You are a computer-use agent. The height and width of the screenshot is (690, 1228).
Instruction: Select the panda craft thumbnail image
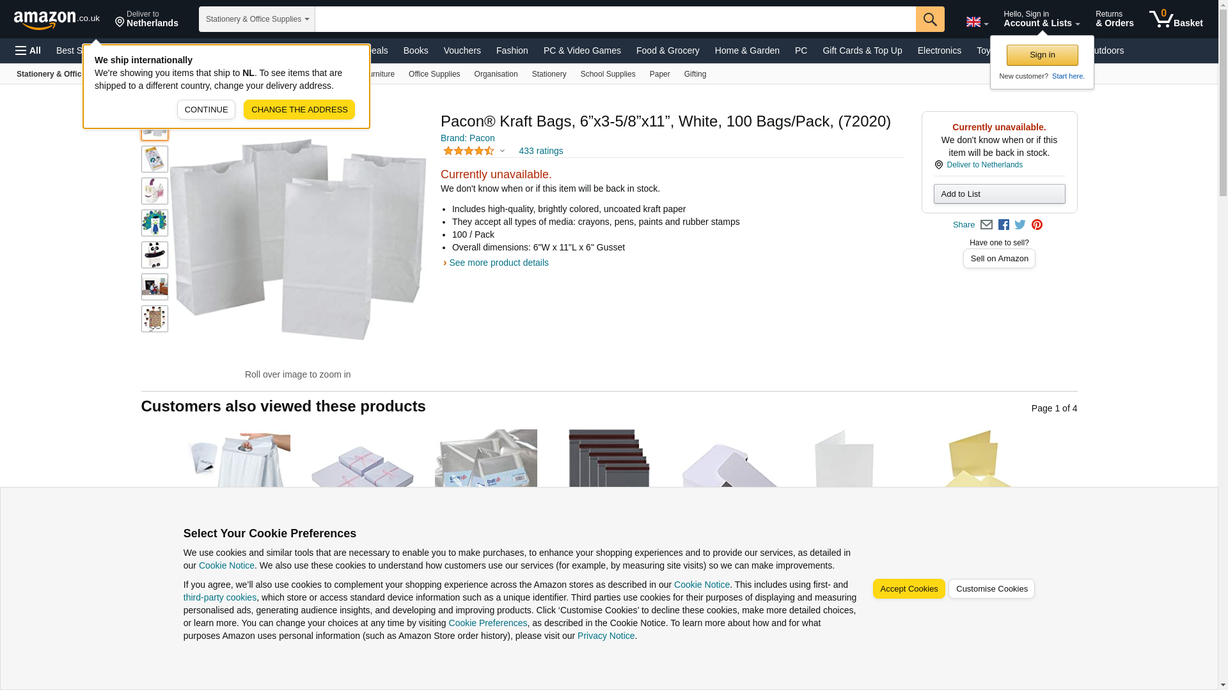155,255
